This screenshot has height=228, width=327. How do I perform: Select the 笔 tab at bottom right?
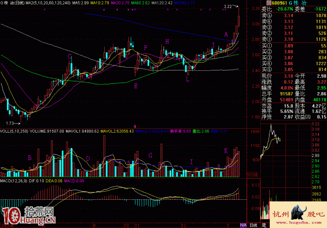tap(264, 225)
